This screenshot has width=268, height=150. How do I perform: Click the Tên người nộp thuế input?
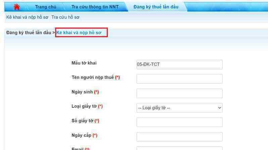pyautogui.click(x=179, y=79)
